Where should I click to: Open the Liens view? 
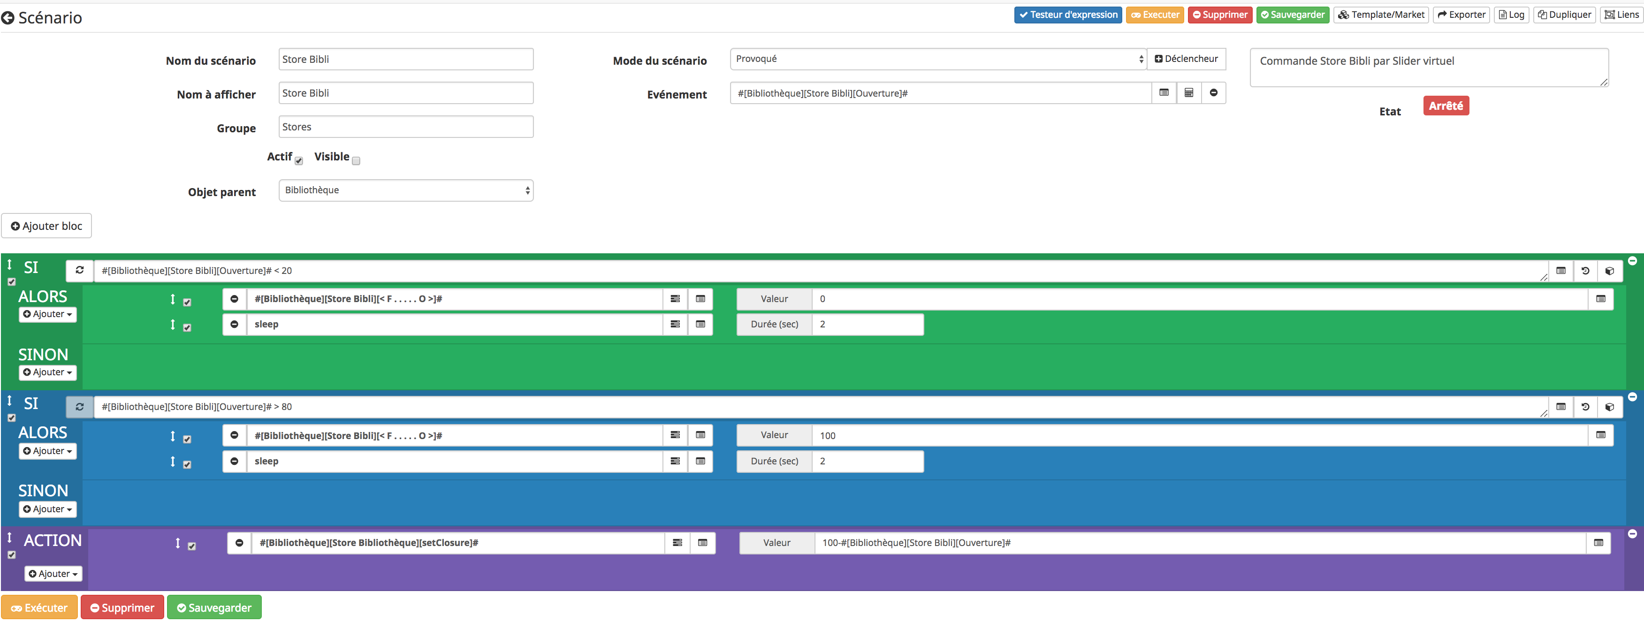click(1621, 15)
